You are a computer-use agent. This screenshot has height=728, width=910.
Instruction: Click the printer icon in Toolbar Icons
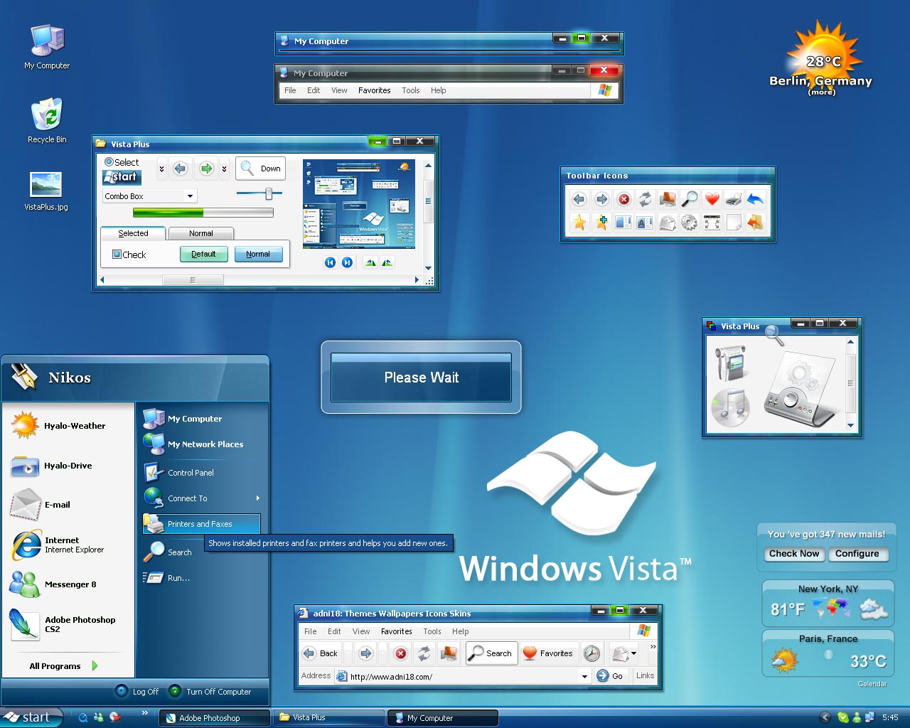pyautogui.click(x=734, y=199)
